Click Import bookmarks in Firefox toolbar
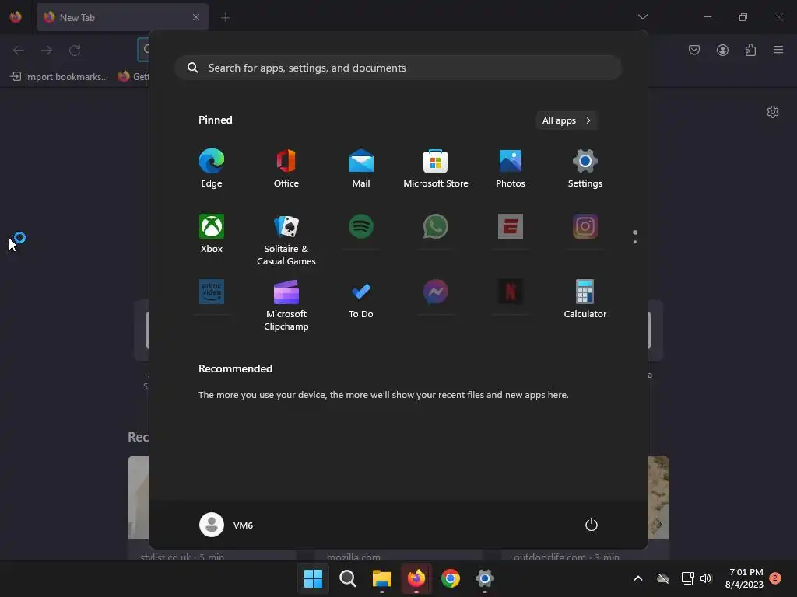797x597 pixels. tap(59, 77)
